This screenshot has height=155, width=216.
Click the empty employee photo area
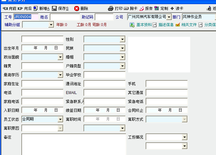pos(159,55)
